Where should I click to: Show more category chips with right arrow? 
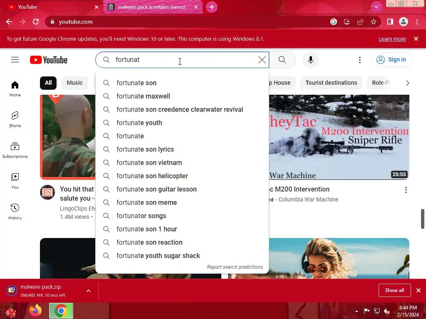407,83
